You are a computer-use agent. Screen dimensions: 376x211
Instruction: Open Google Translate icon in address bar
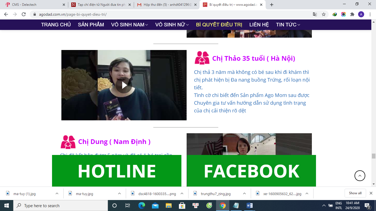click(315, 14)
